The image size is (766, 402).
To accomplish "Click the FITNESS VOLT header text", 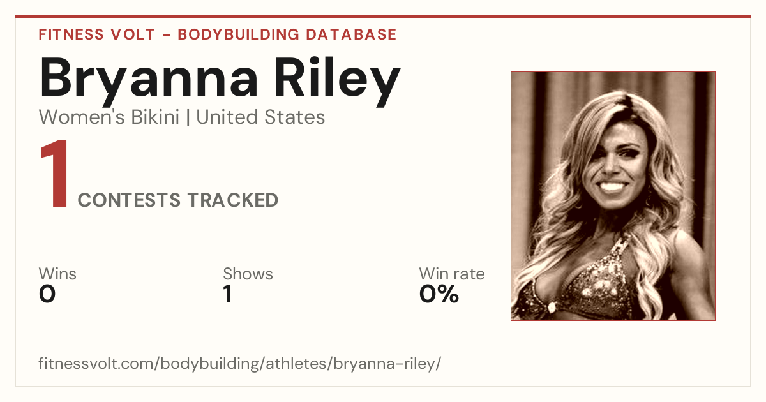I will tap(97, 34).
